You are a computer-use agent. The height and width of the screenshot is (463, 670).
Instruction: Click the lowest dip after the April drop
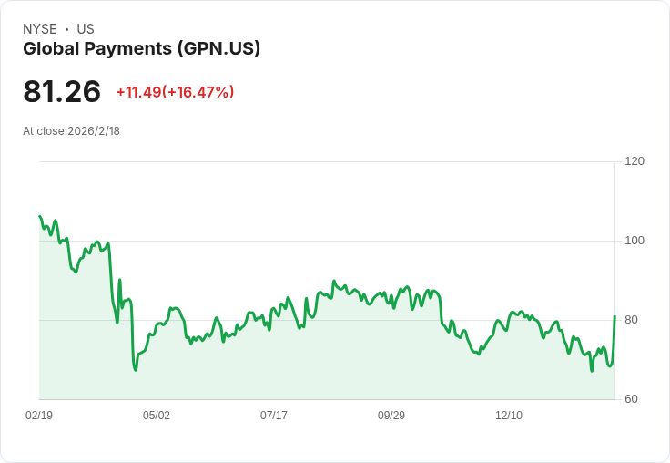click(x=136, y=369)
